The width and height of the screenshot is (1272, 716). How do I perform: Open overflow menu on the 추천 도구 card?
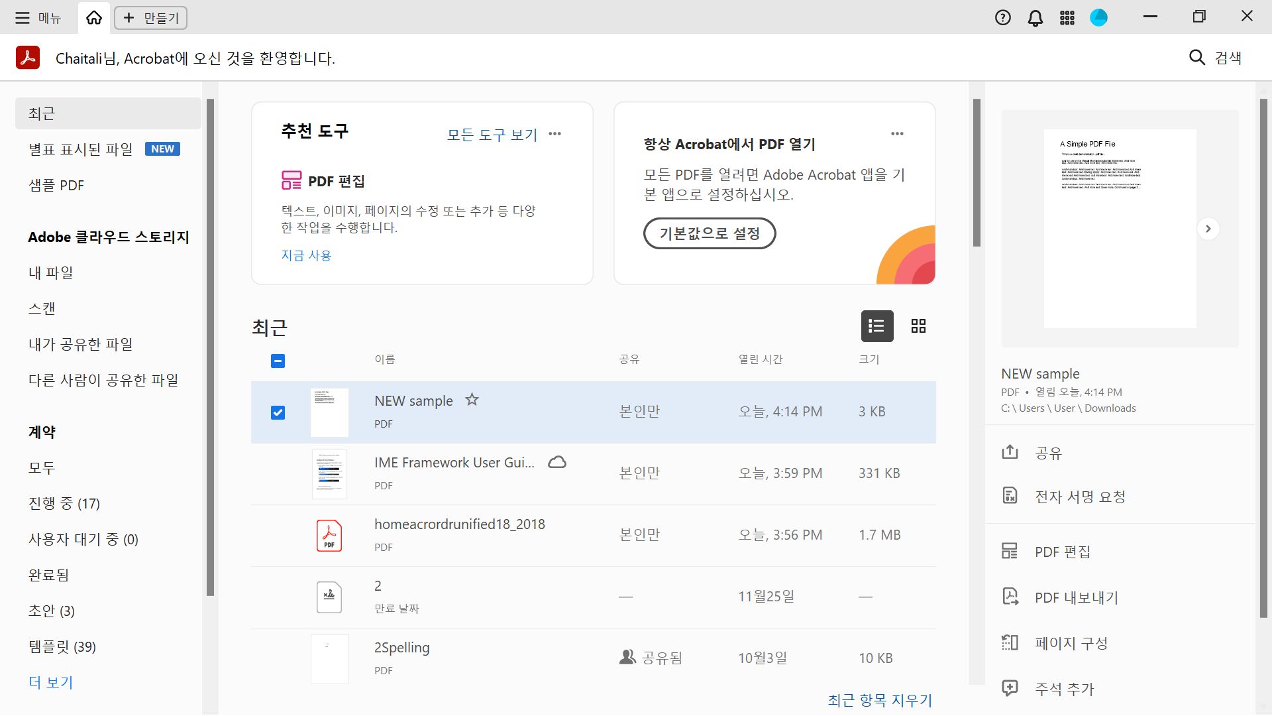[555, 133]
